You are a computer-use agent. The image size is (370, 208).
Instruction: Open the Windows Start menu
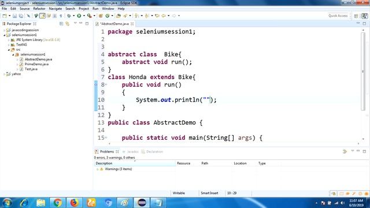[7, 203]
